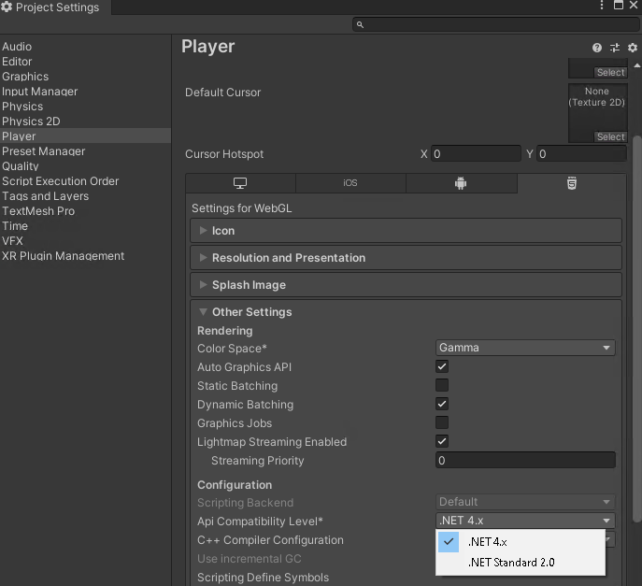Expand the Icon section
The width and height of the screenshot is (642, 586).
(x=406, y=231)
